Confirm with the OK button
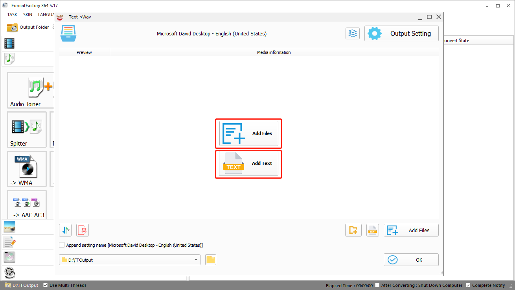515x290 pixels. [411, 260]
